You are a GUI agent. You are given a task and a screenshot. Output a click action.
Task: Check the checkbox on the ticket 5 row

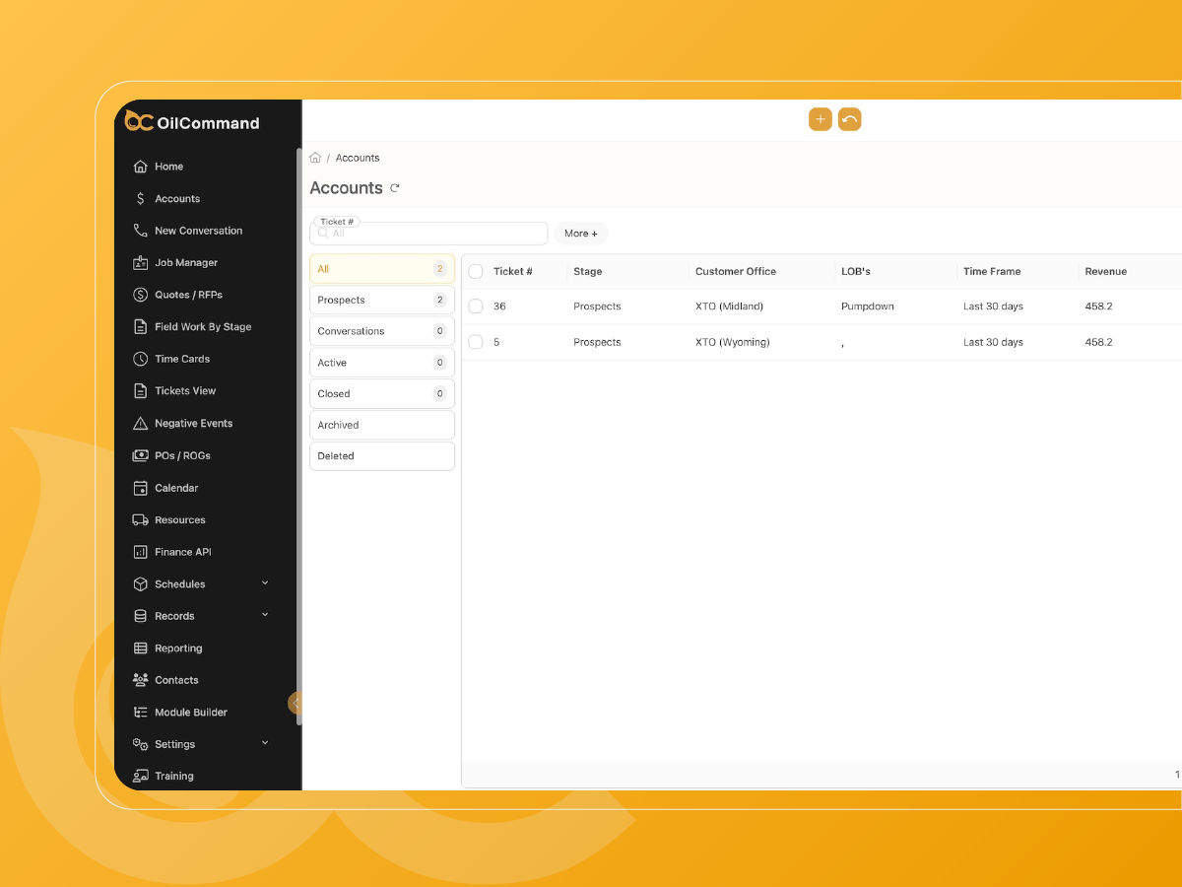pyautogui.click(x=476, y=342)
